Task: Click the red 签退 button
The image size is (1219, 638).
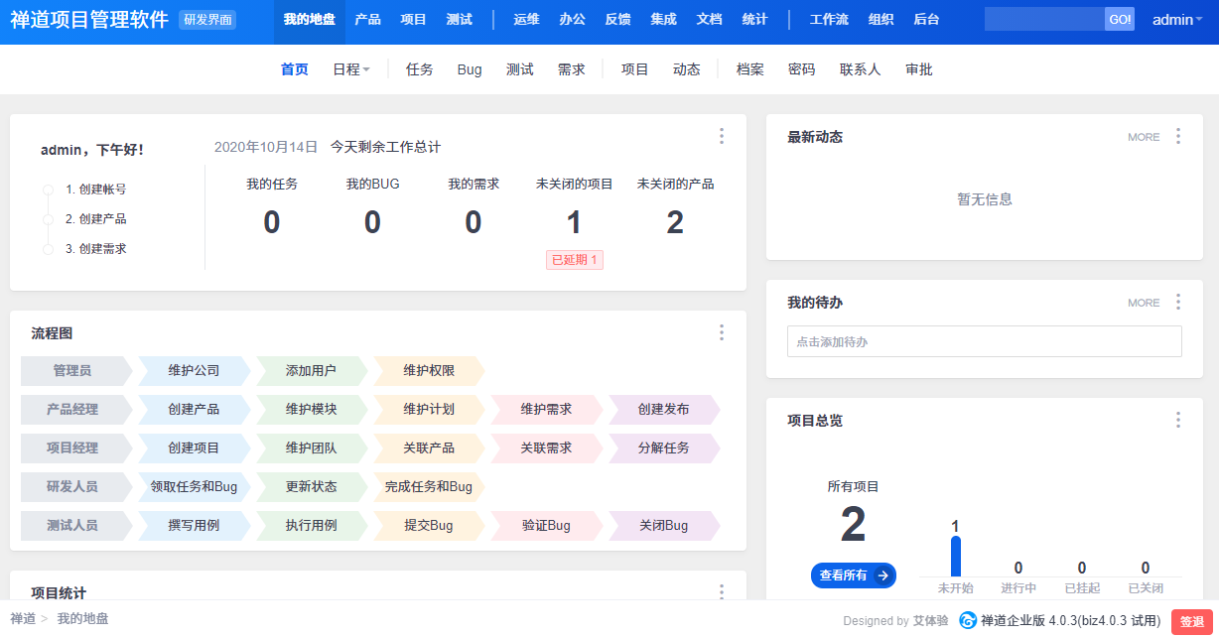Action: pyautogui.click(x=1191, y=622)
